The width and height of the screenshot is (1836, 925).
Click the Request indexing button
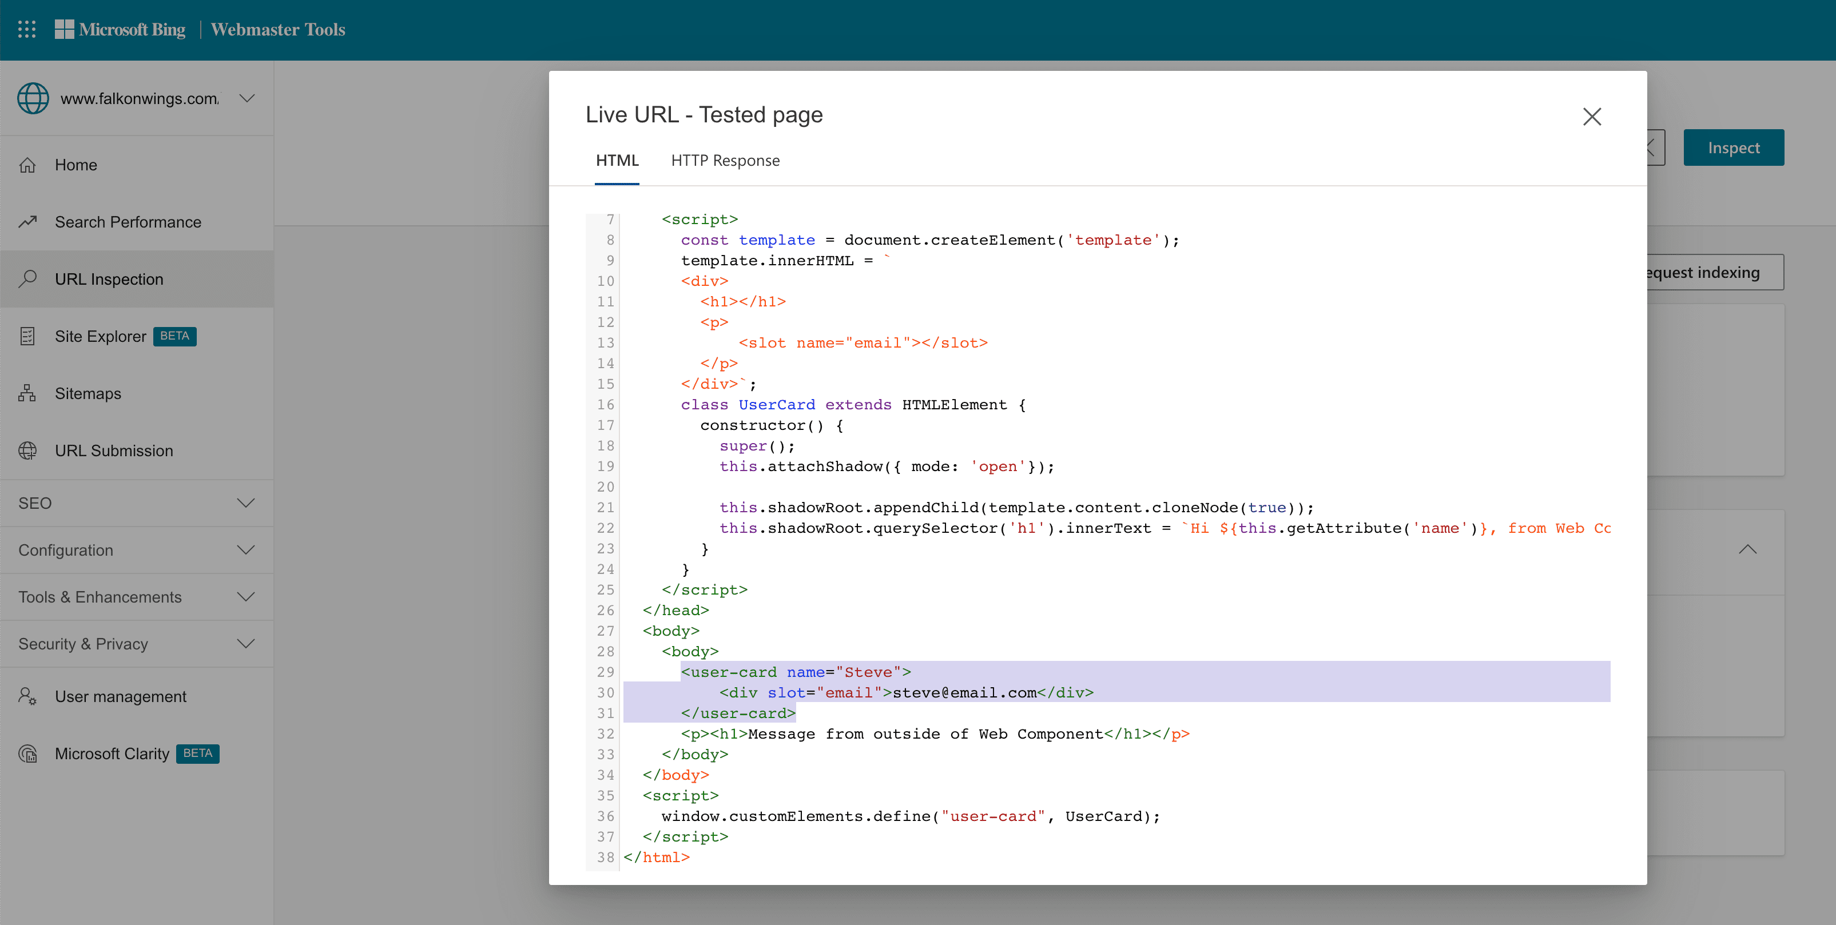pyautogui.click(x=1715, y=272)
